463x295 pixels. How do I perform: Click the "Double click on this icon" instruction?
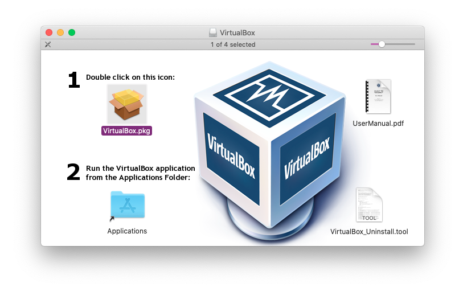tap(130, 77)
